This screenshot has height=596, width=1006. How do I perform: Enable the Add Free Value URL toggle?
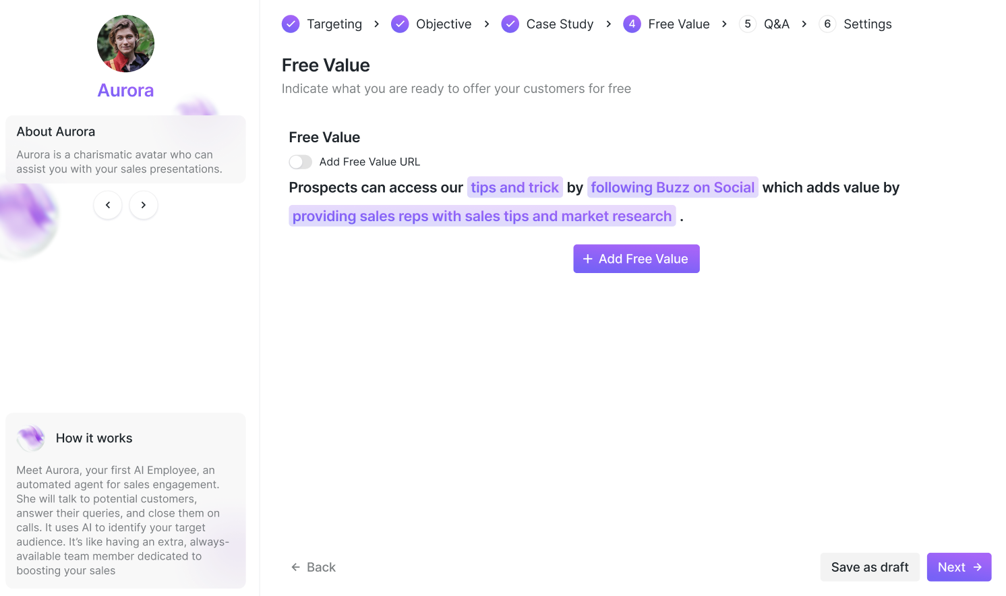point(301,162)
